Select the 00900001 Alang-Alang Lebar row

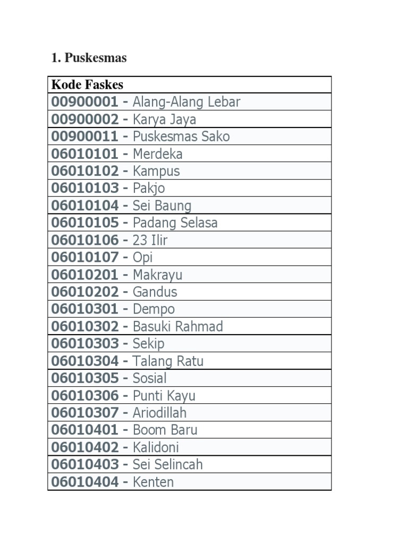tap(146, 101)
